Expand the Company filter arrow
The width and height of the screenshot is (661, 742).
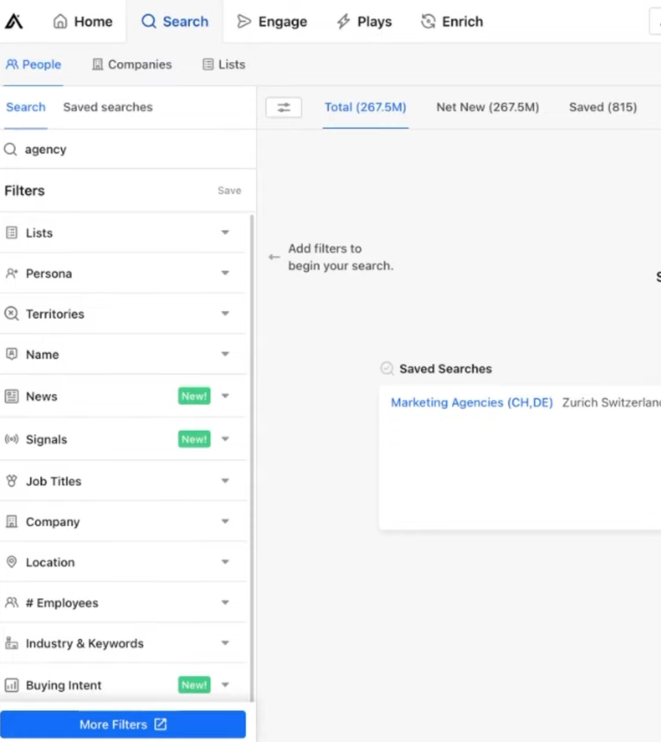click(x=225, y=521)
